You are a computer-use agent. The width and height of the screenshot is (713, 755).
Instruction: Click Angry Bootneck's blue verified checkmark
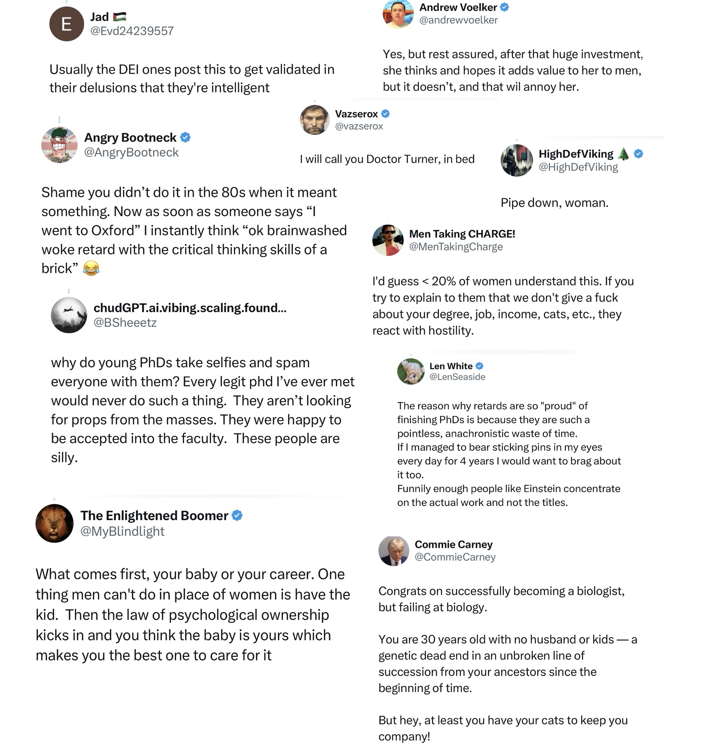coord(185,137)
